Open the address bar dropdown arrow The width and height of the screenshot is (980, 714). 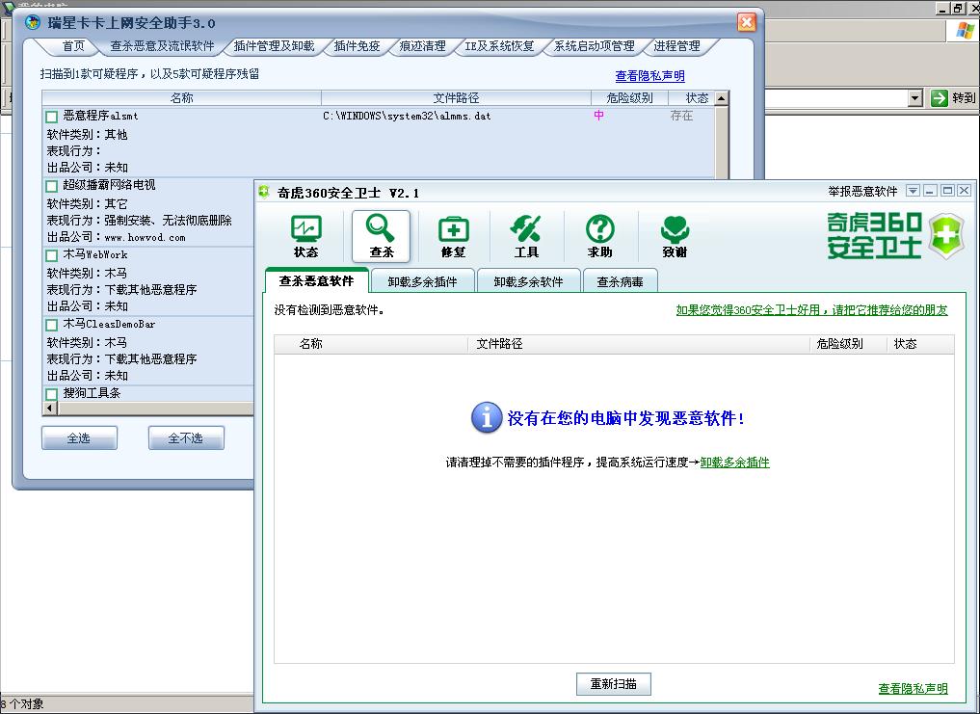(915, 98)
